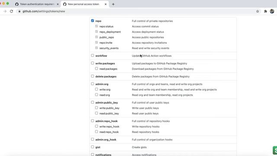
Task: Click 'Full control of user public keys' text
Action: click(150, 103)
